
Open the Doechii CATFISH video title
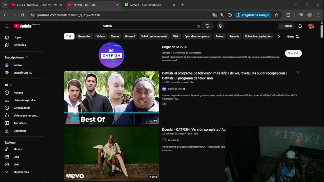pos(194,129)
